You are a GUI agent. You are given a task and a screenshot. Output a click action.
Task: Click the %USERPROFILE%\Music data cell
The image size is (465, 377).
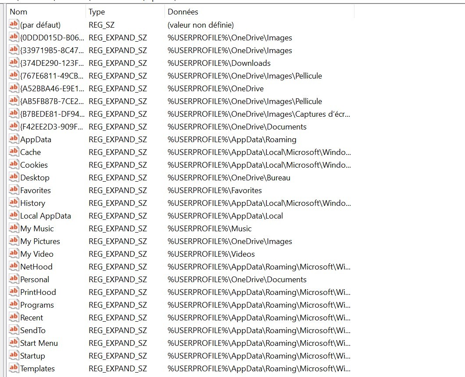point(209,229)
